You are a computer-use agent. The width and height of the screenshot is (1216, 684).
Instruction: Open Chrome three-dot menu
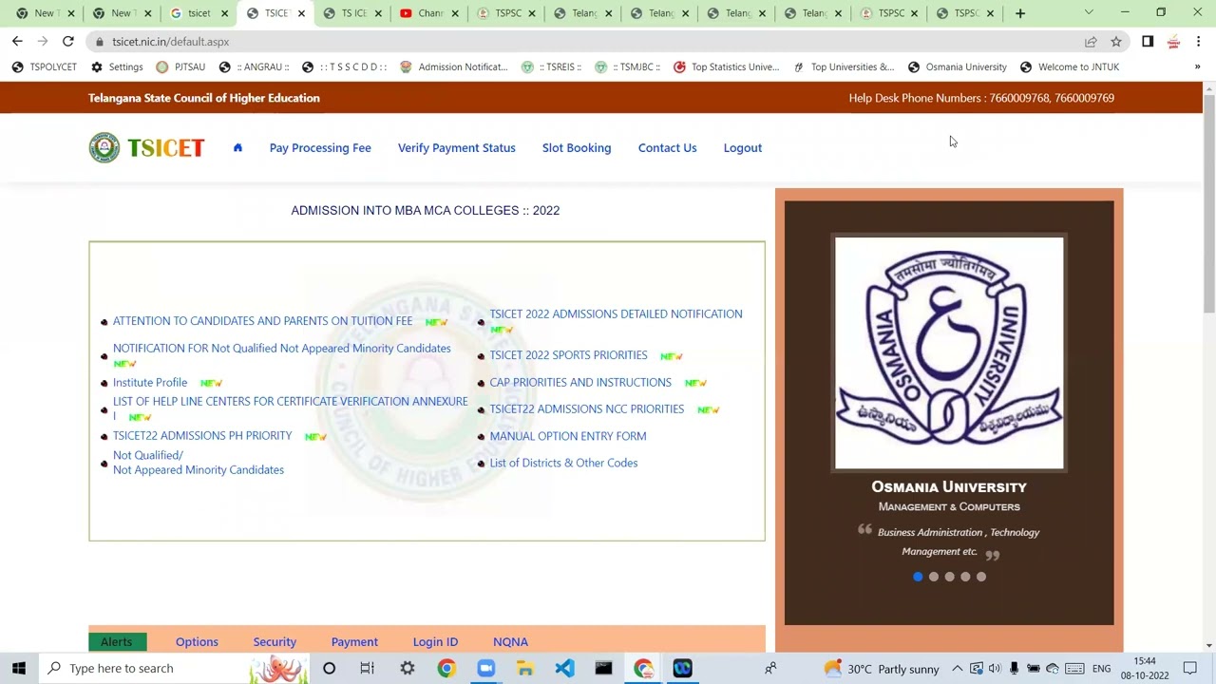point(1199,42)
